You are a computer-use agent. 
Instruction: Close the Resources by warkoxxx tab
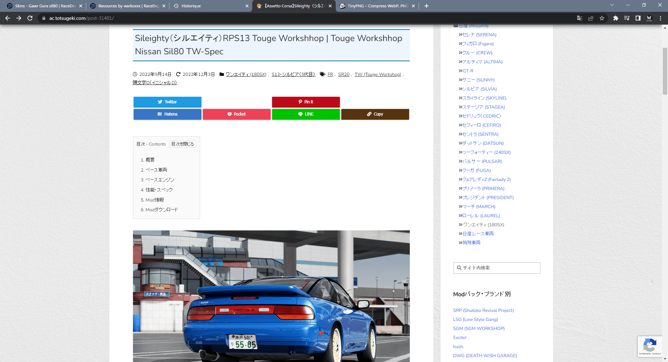point(164,6)
